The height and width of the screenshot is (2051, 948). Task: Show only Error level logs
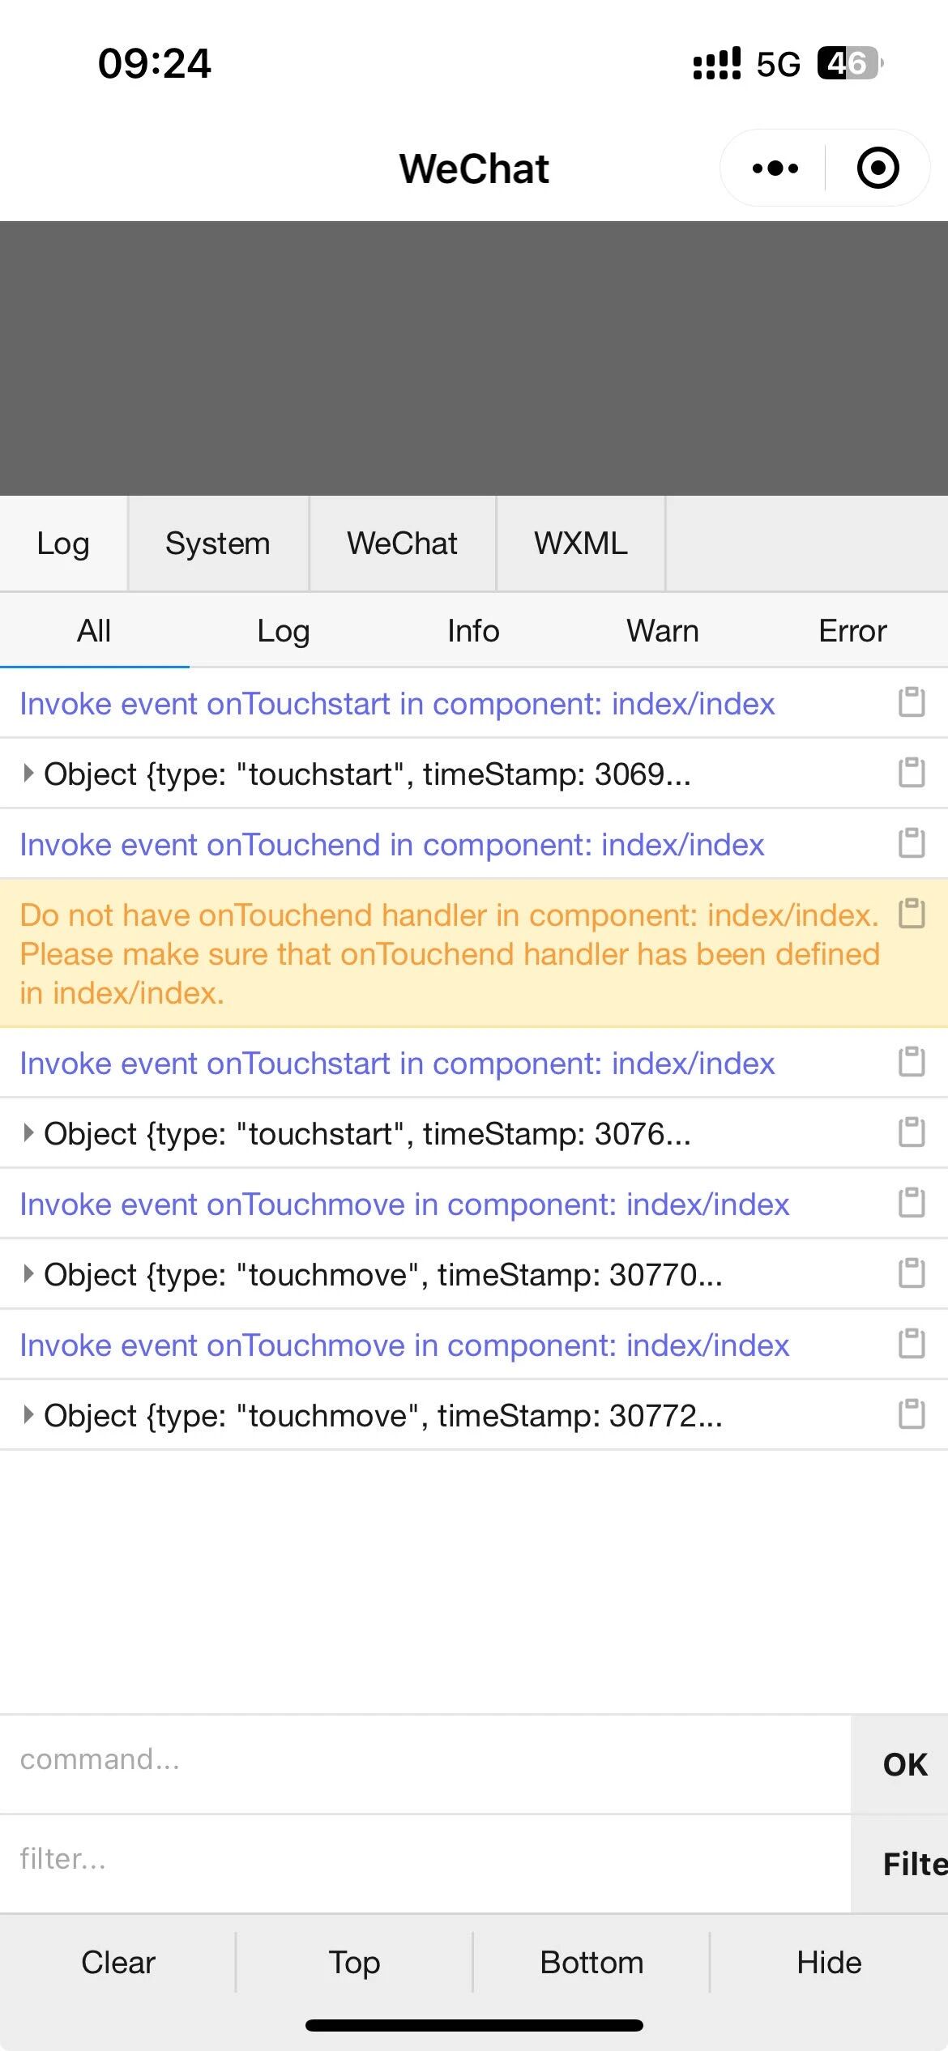pyautogui.click(x=852, y=631)
